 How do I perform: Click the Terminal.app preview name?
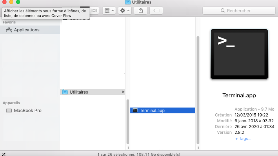[x=239, y=95]
